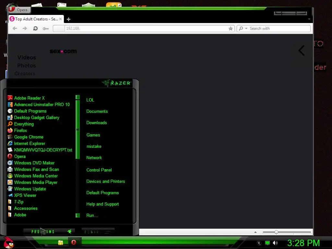Open Adobe Reader X from start menu
This screenshot has width=332, height=249.
point(26,98)
